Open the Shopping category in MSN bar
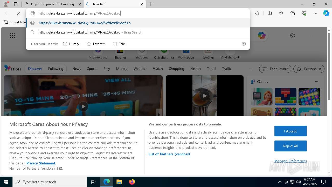This screenshot has width=332, height=187. pyautogui.click(x=176, y=69)
